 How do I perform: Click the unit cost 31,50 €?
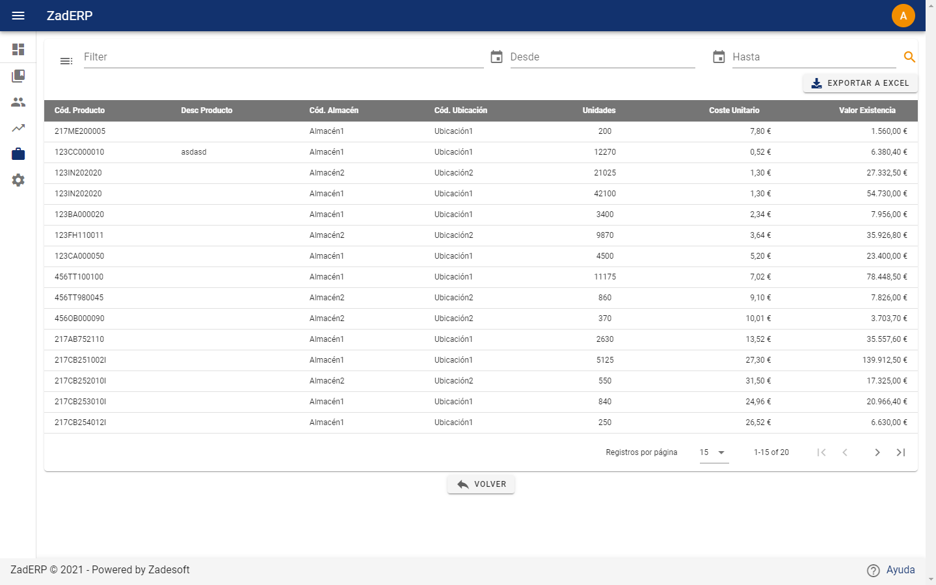(758, 381)
